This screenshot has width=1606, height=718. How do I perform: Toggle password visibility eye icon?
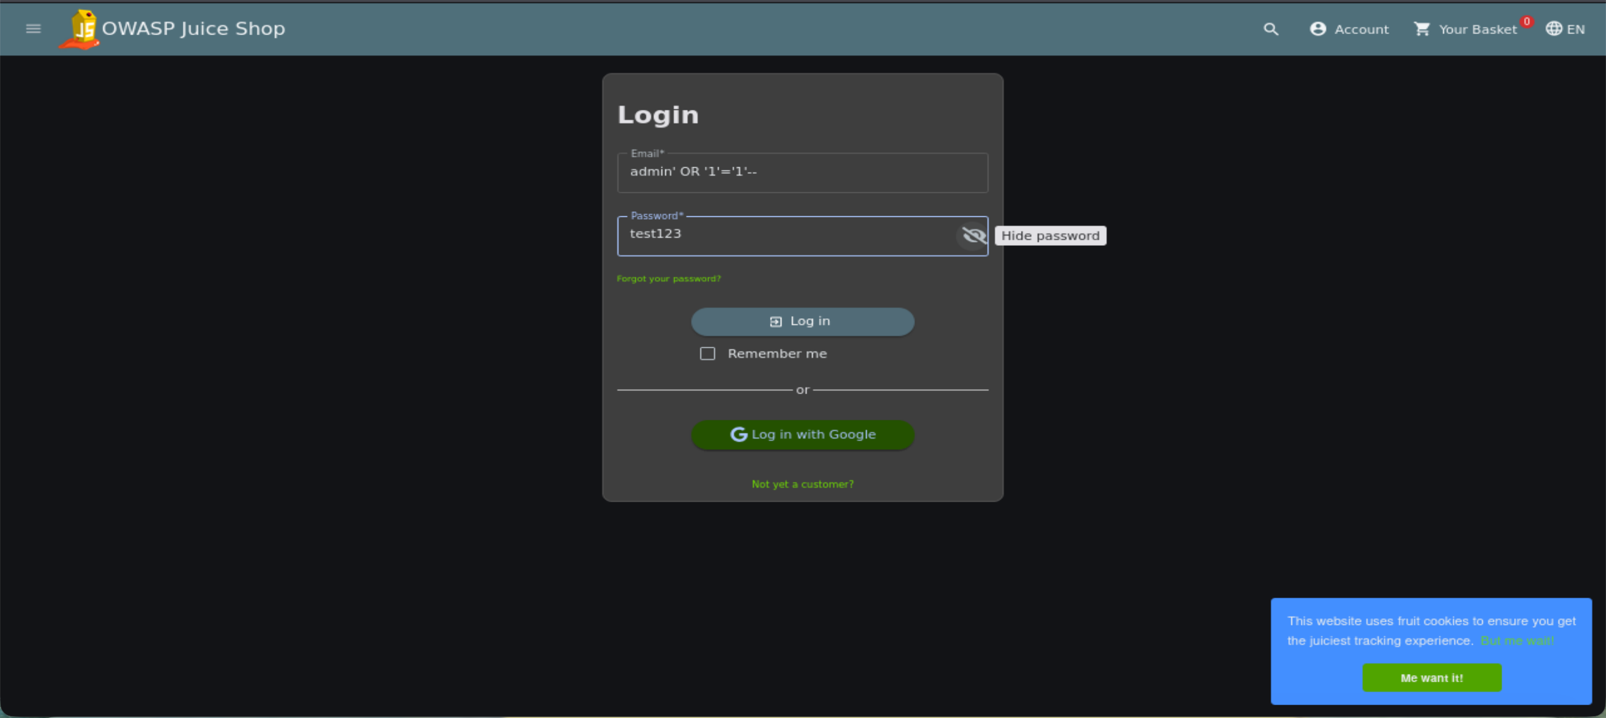point(973,236)
